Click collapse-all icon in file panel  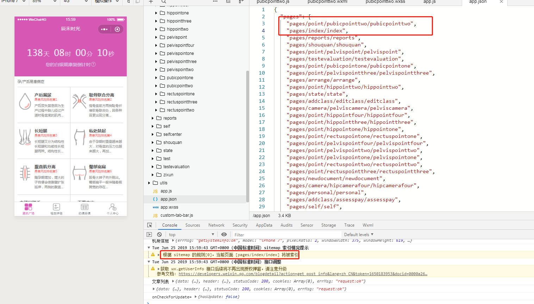[228, 1]
